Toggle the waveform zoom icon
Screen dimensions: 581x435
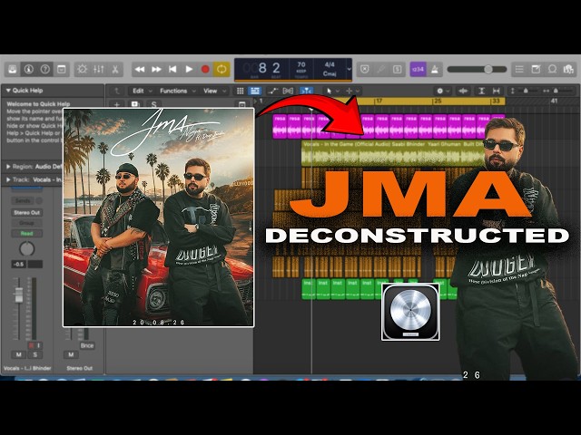(x=463, y=91)
